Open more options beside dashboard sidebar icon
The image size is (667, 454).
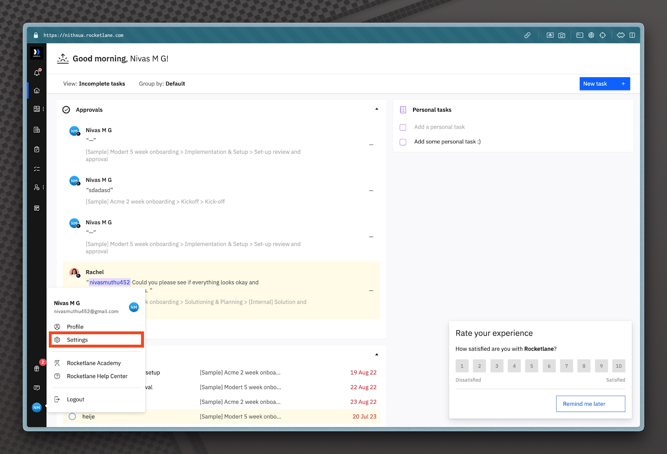point(43,109)
